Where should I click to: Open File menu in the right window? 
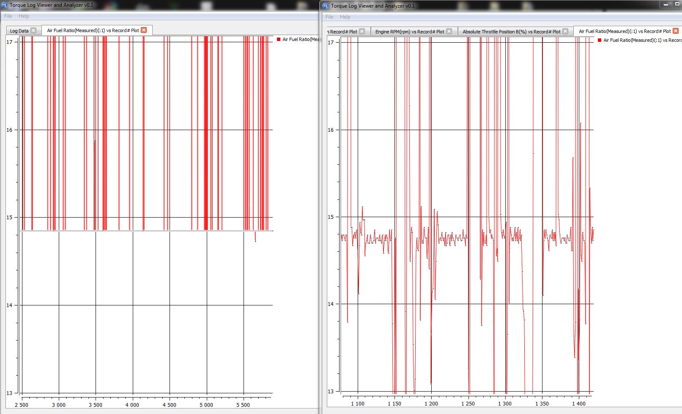(x=329, y=17)
